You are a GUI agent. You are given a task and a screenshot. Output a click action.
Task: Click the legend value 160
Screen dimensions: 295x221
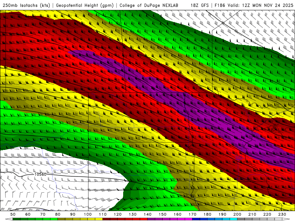click(177, 214)
